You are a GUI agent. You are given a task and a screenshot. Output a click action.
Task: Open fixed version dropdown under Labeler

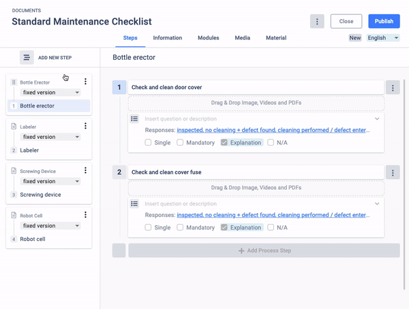point(50,137)
